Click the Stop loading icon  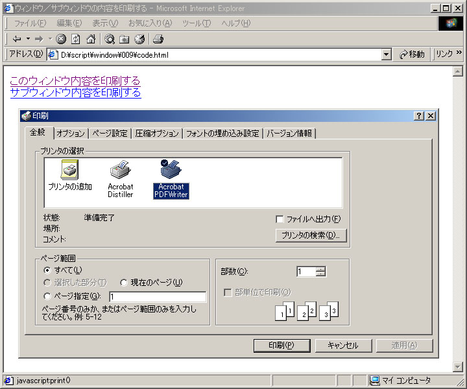pos(61,39)
